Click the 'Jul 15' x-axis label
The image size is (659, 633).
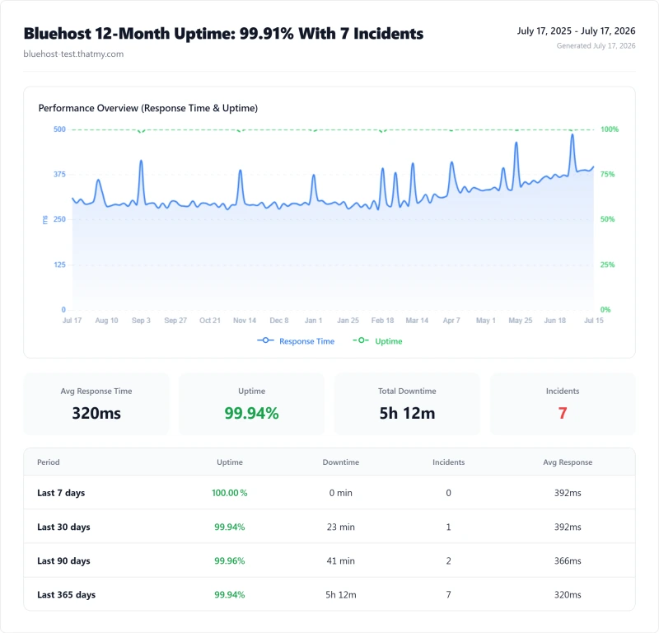click(x=593, y=321)
